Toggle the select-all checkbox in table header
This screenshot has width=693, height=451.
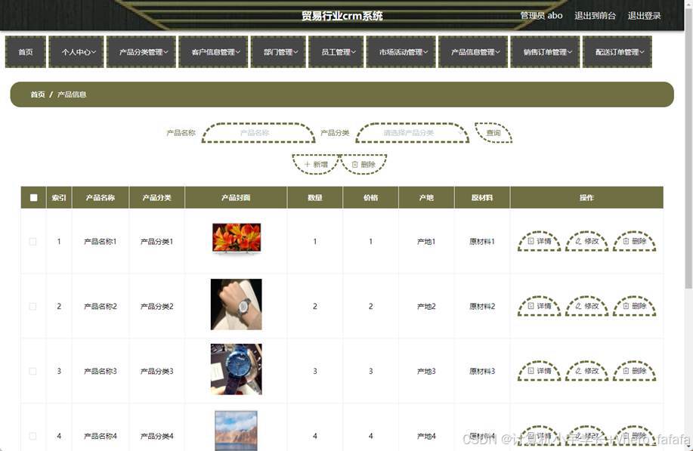pyautogui.click(x=33, y=197)
